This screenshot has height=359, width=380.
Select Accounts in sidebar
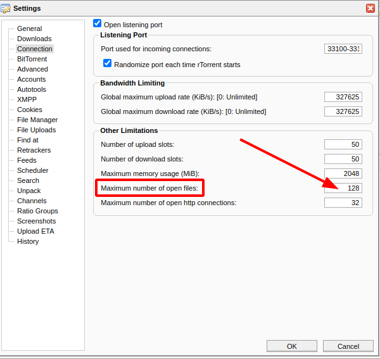point(32,79)
